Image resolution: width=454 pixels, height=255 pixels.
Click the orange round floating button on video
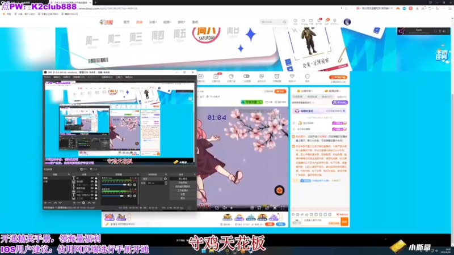coord(279,190)
